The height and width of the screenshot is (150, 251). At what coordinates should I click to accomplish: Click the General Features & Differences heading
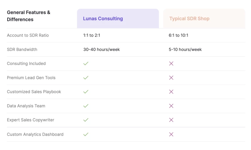[x=29, y=16]
